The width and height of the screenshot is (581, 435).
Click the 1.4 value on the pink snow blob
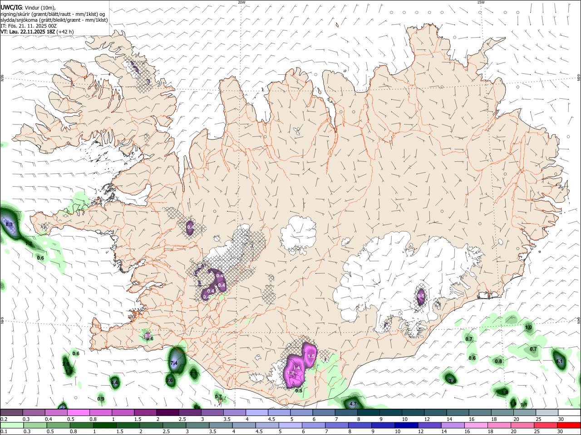pos(297,367)
